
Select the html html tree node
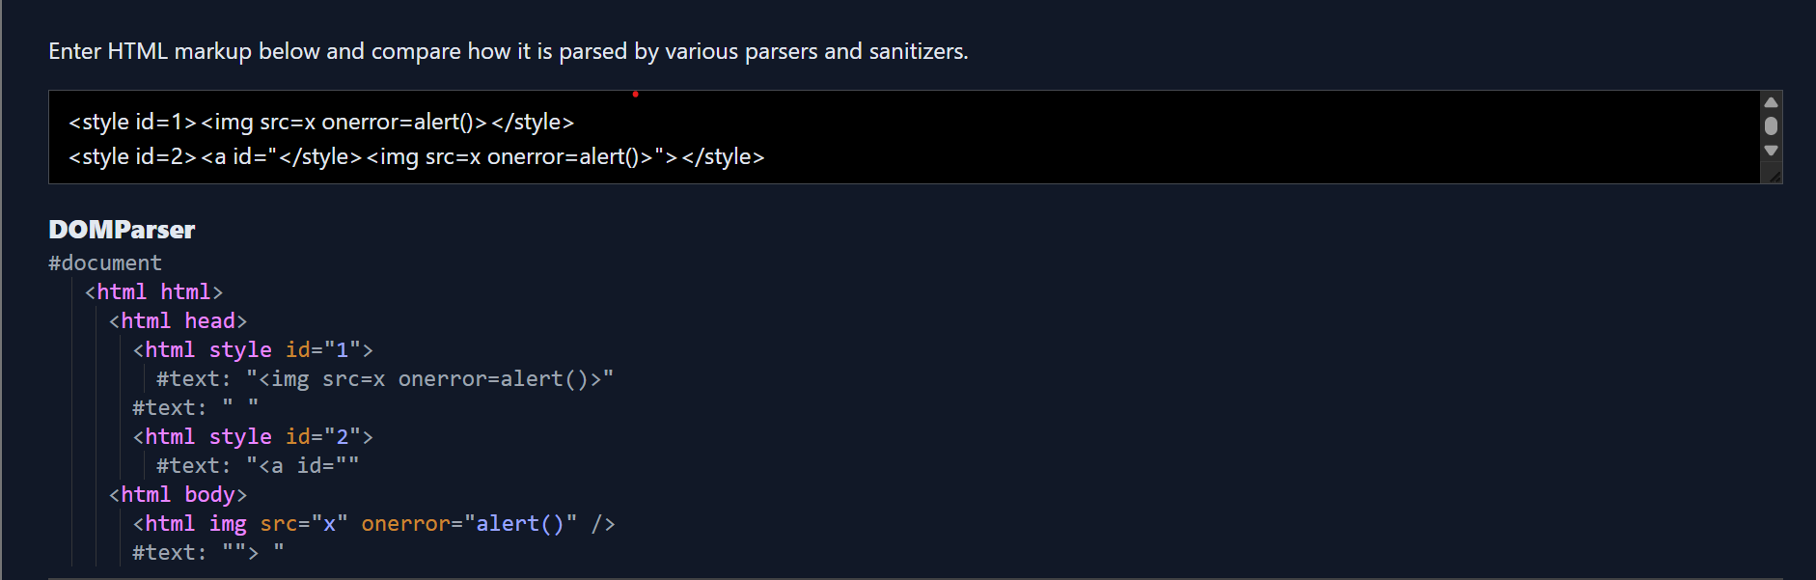click(x=154, y=291)
